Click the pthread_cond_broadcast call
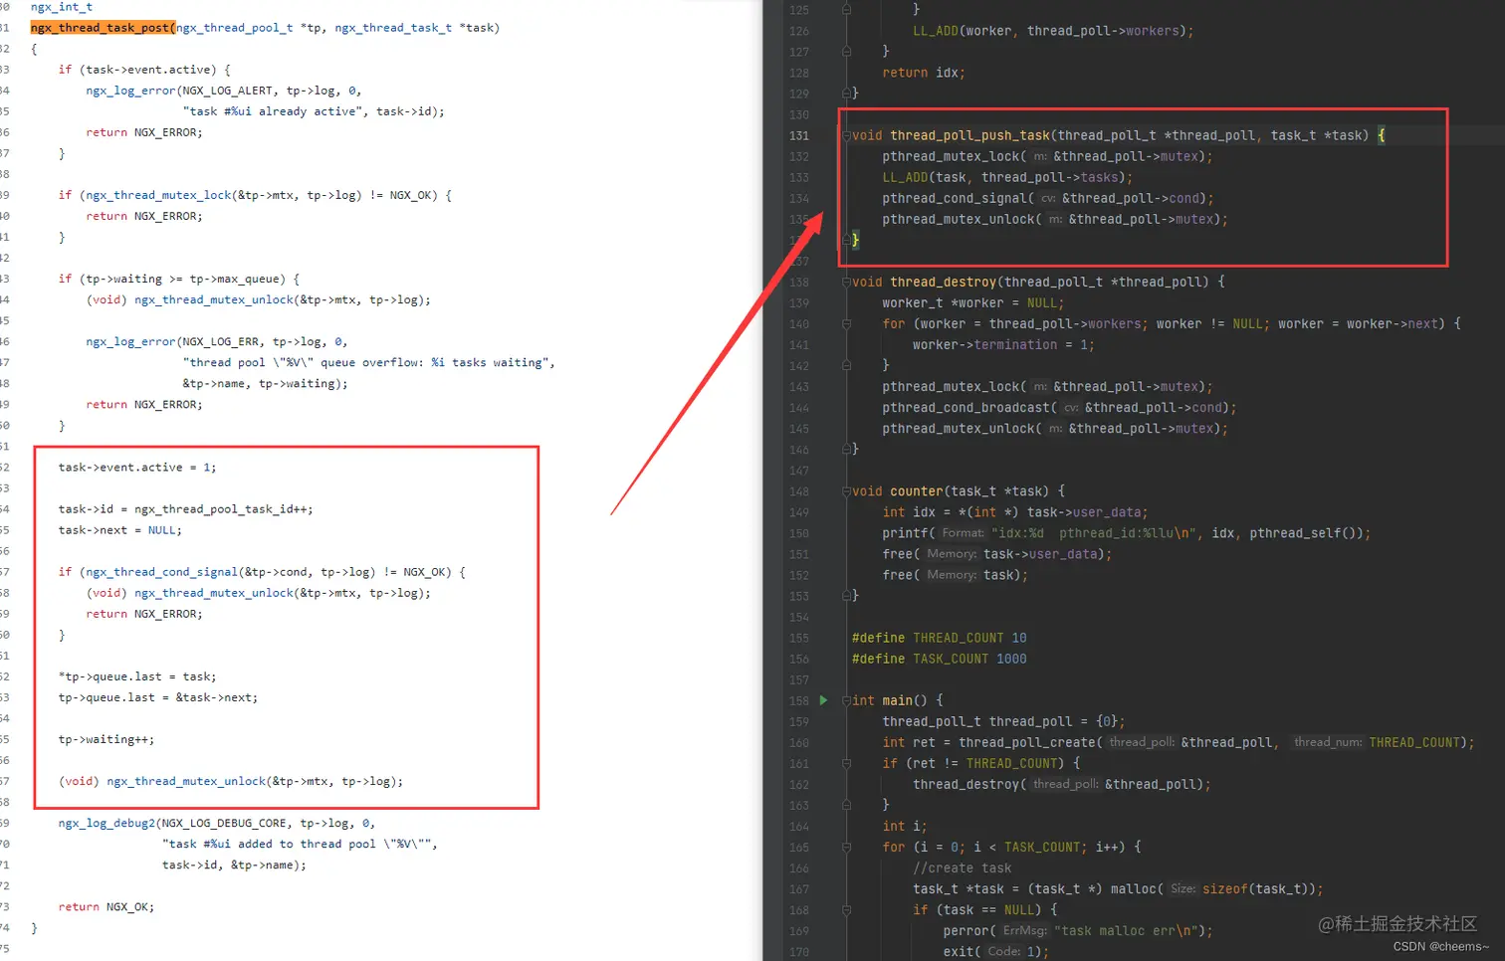Screen dimensions: 1505x961 [1059, 408]
